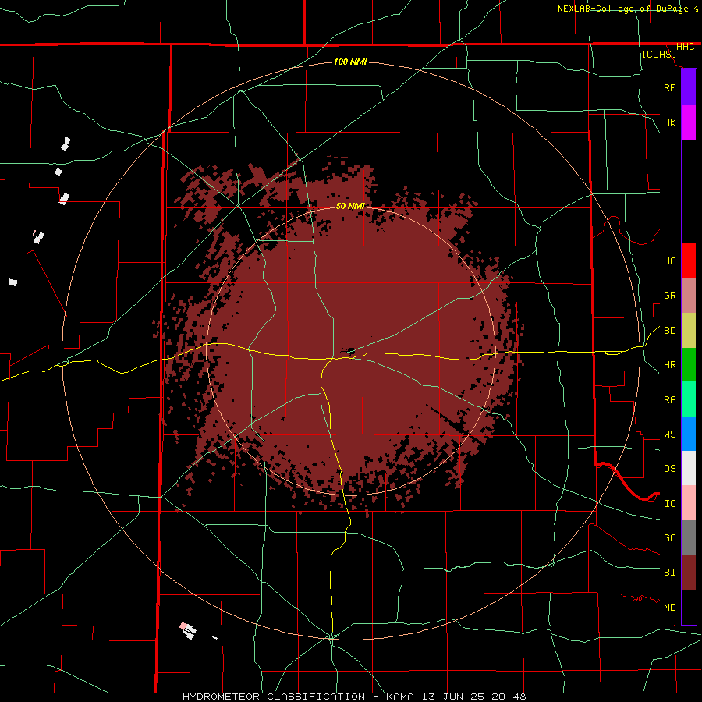Click the purple RF color swatch in legend

tap(689, 87)
